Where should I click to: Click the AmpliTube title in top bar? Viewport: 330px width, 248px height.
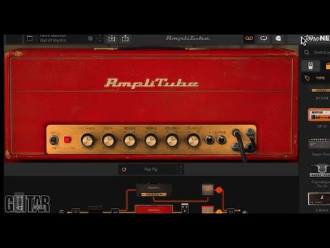pos(188,39)
